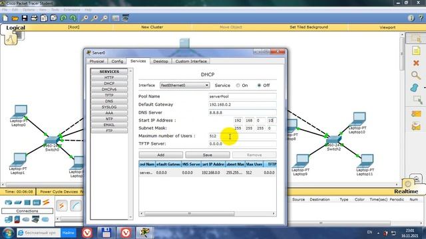Screen dimensions: 426x239
Task: Print with the printer toolbar icon
Action: [34, 18]
